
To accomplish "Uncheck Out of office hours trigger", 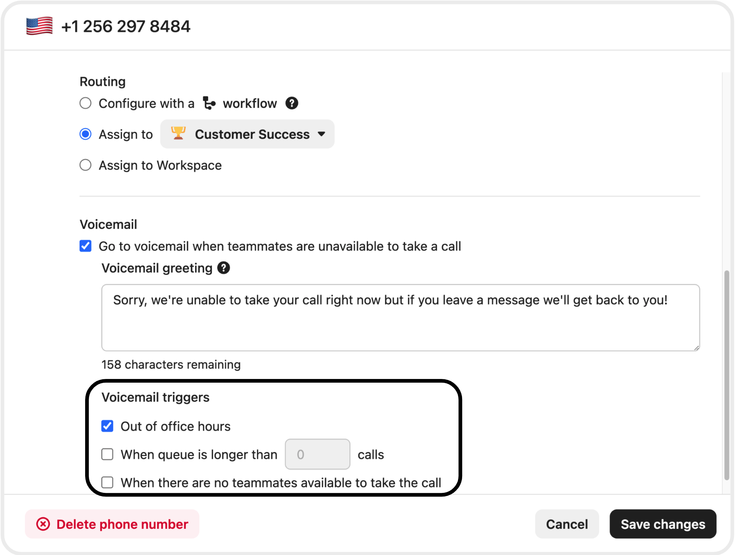I will point(107,426).
